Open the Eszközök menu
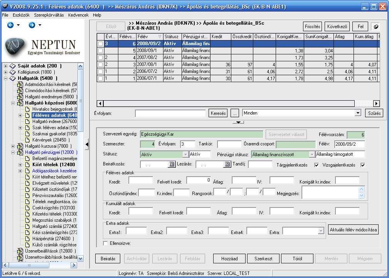 pos(21,15)
